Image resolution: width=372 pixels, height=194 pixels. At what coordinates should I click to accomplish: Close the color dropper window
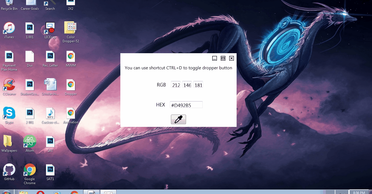click(231, 58)
